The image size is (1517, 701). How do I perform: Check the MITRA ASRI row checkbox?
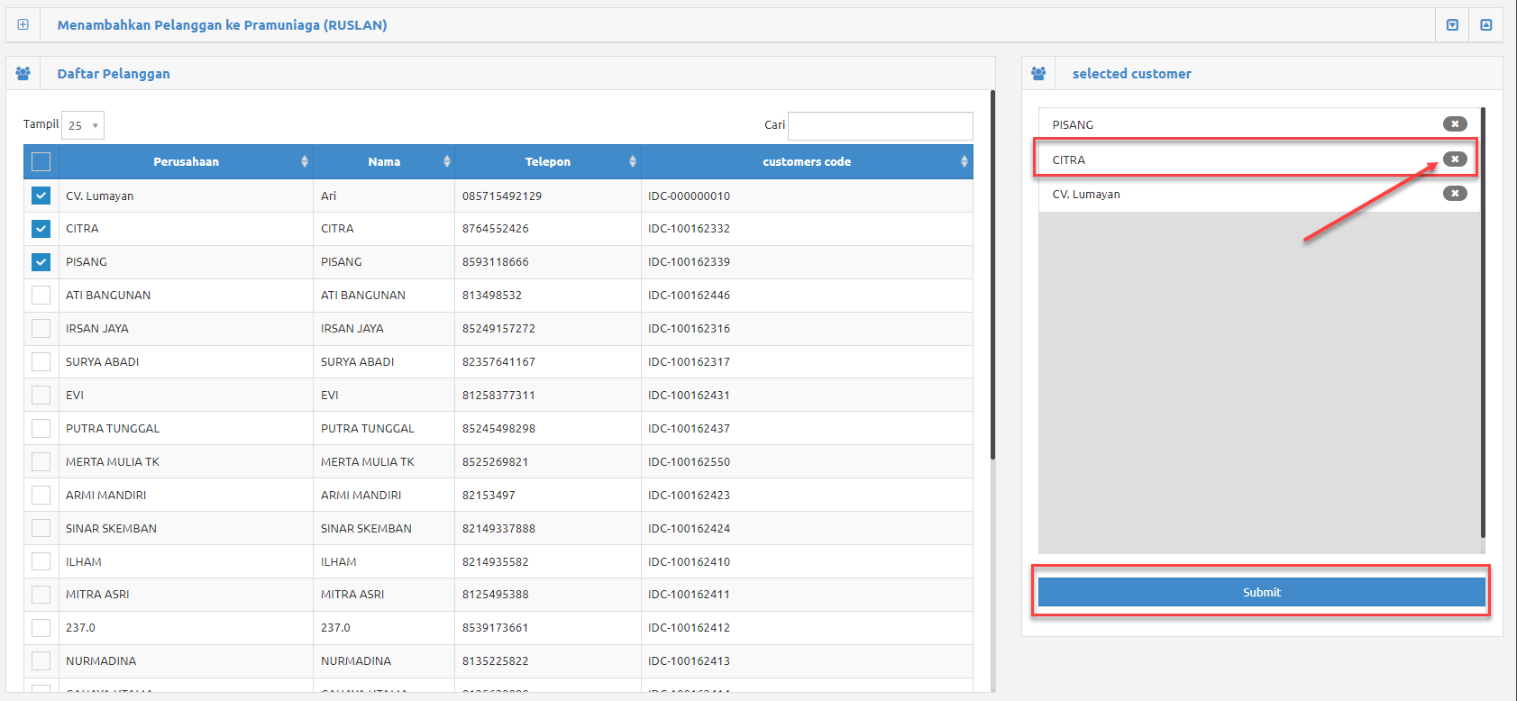coord(41,595)
